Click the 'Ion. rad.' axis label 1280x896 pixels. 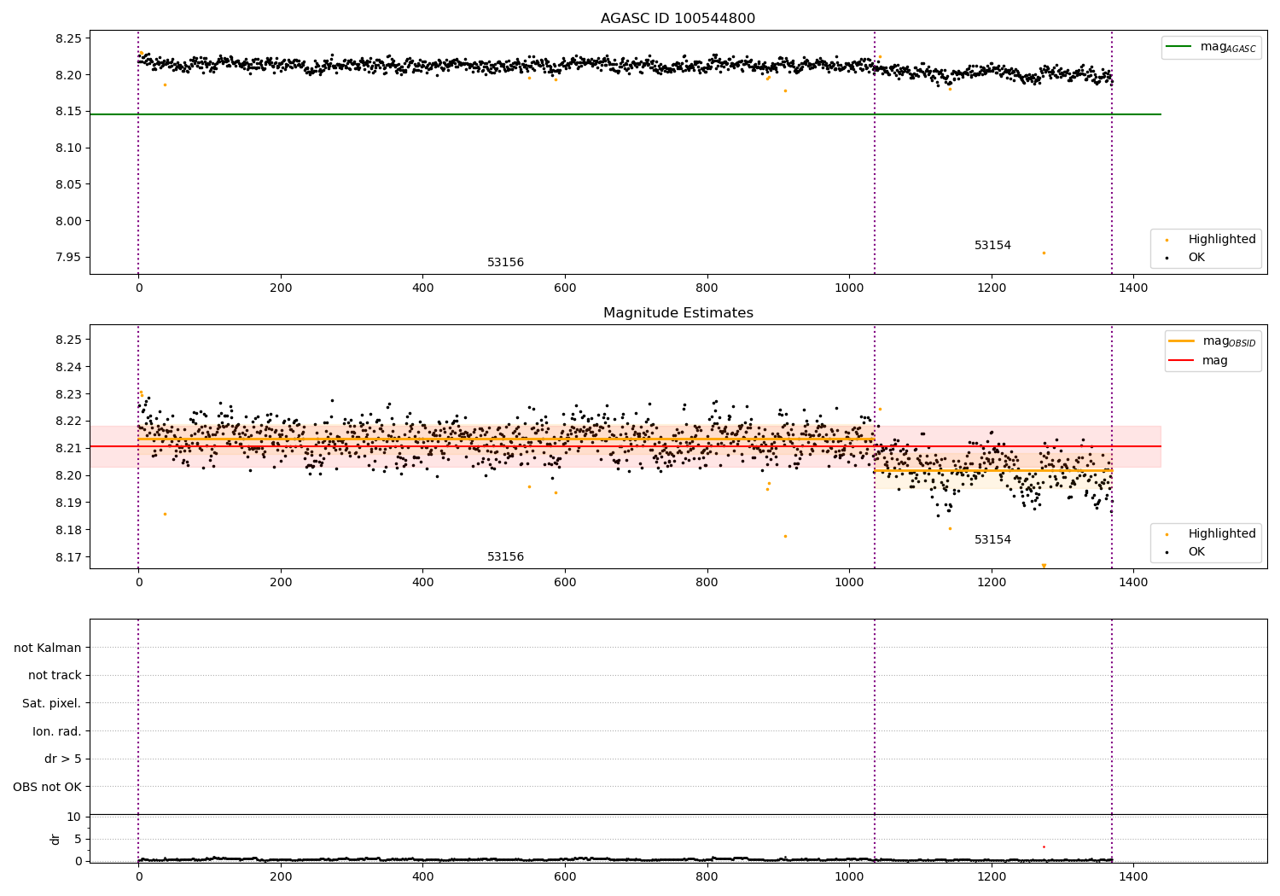pos(57,731)
